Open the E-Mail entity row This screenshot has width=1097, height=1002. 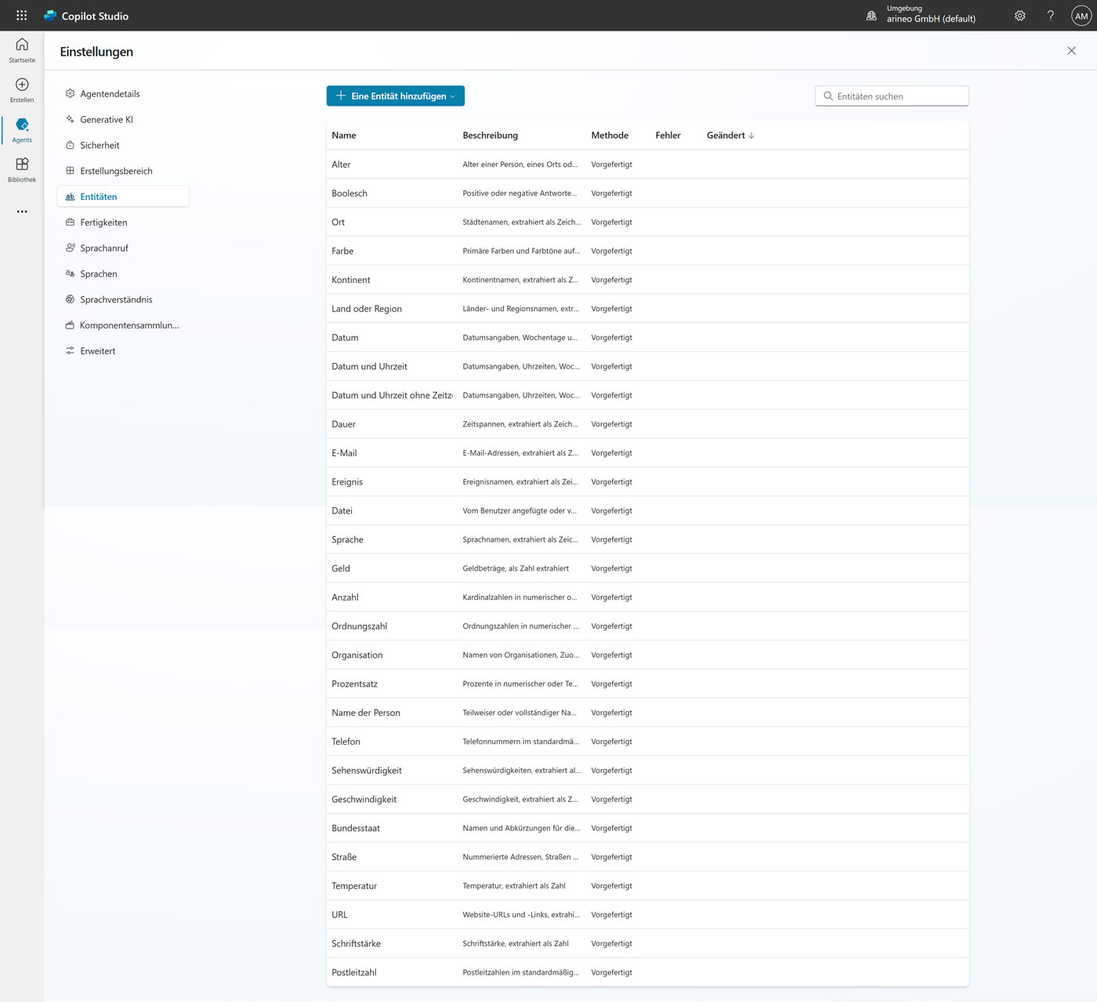(x=344, y=453)
